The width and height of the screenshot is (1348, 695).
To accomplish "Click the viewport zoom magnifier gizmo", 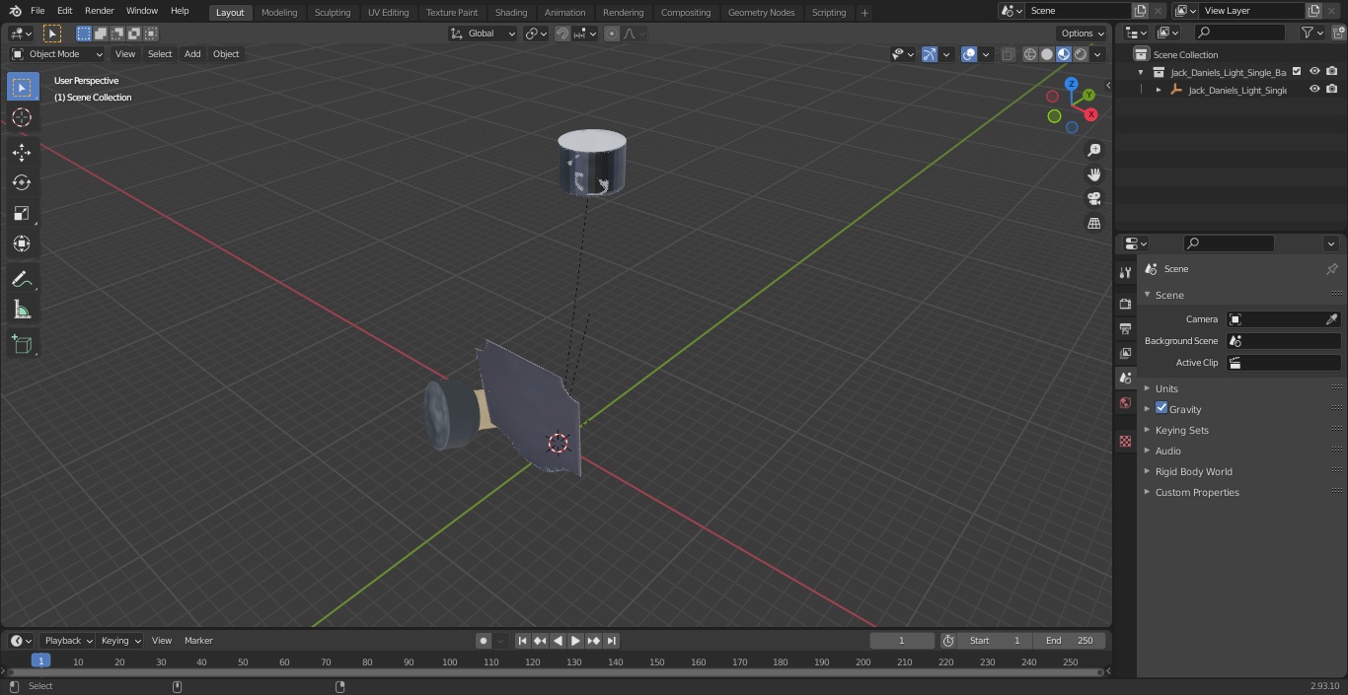I will (x=1093, y=150).
